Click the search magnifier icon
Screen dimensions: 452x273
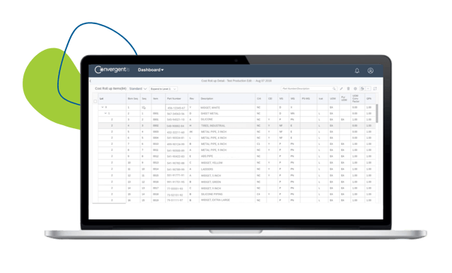[x=334, y=88]
